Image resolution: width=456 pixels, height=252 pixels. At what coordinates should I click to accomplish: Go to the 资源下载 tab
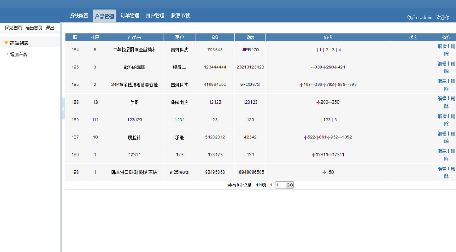[180, 16]
